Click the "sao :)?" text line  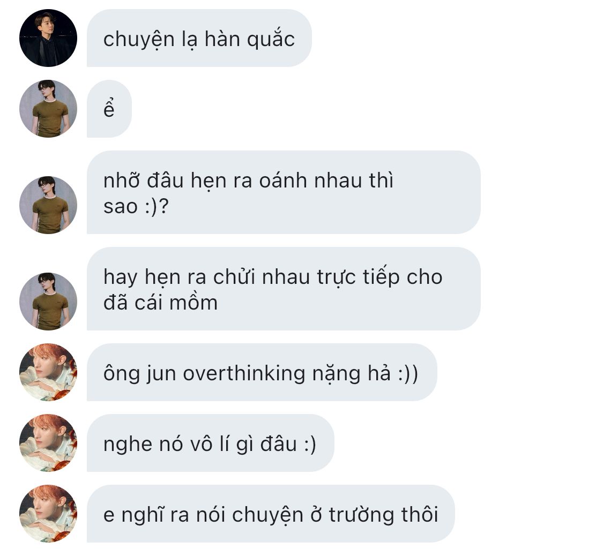[x=136, y=207]
